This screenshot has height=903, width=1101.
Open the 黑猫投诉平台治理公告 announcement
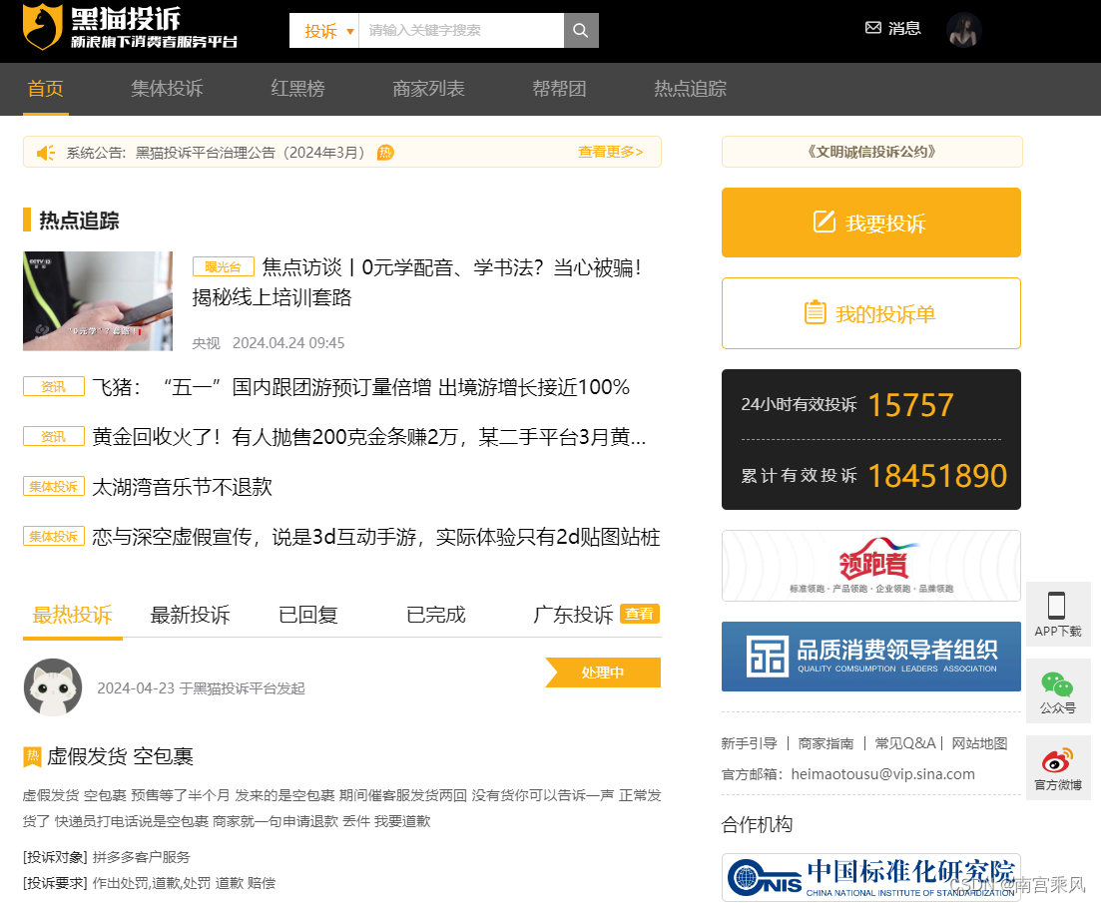coord(250,153)
